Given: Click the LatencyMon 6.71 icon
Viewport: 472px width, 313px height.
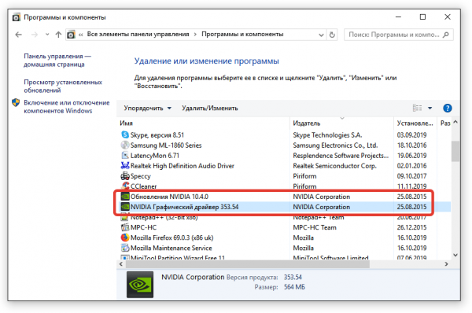Looking at the screenshot, I should coord(125,155).
